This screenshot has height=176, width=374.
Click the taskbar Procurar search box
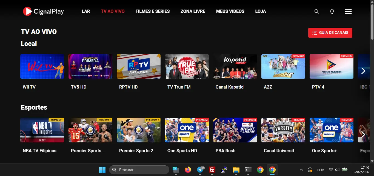tap(139, 170)
